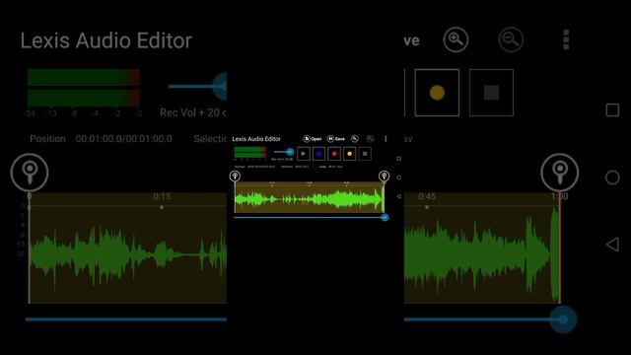Toggle the Loop checkbox in the center preview

[315, 167]
